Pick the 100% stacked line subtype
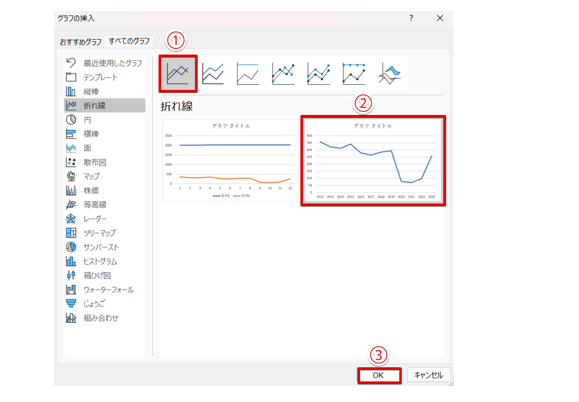579x402 pixels. click(x=248, y=74)
